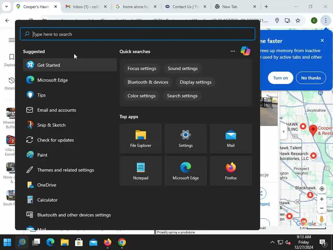The image size is (333, 250).
Task: Launch Notepad from Top apps
Action: click(140, 171)
